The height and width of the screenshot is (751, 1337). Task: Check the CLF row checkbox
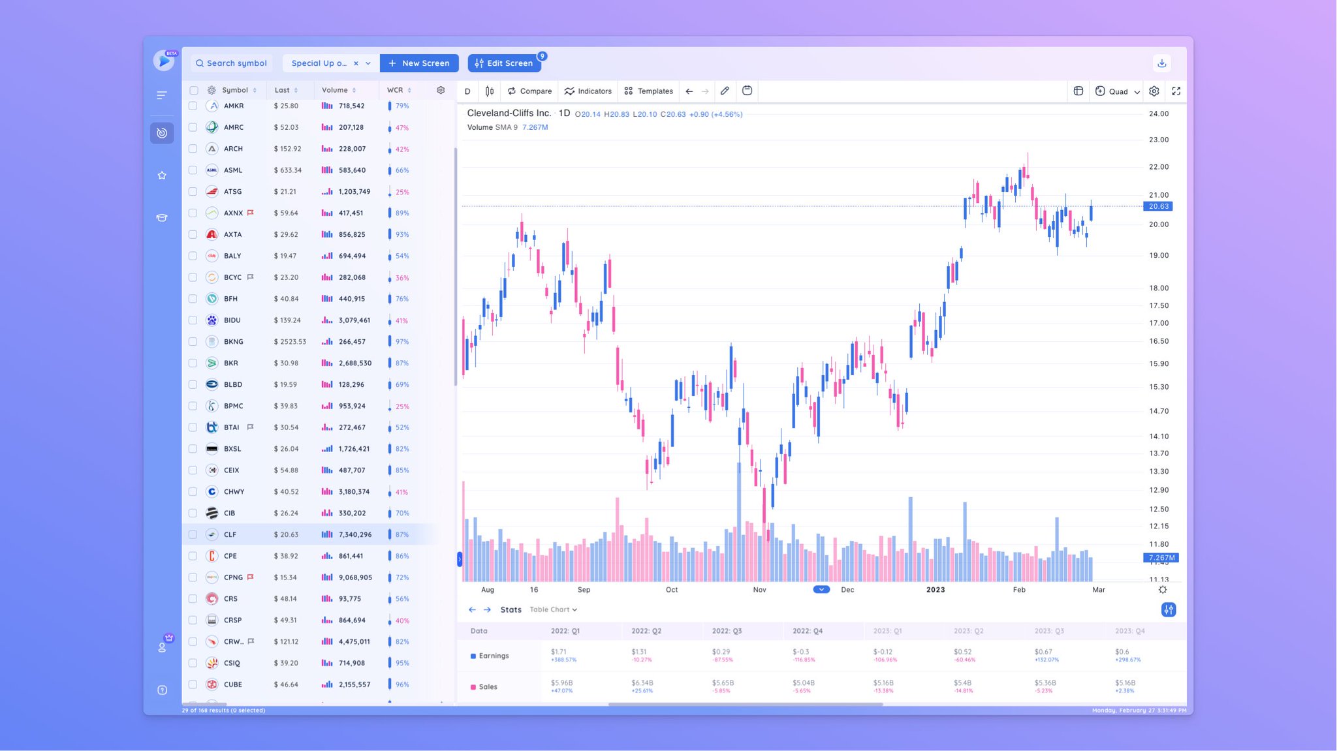coord(193,534)
